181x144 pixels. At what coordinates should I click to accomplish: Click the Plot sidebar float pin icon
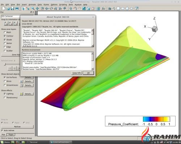click(x=31, y=12)
